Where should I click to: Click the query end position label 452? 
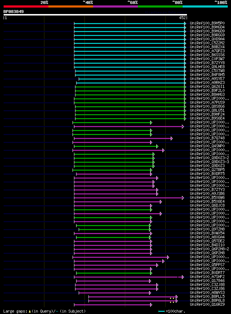(x=182, y=18)
